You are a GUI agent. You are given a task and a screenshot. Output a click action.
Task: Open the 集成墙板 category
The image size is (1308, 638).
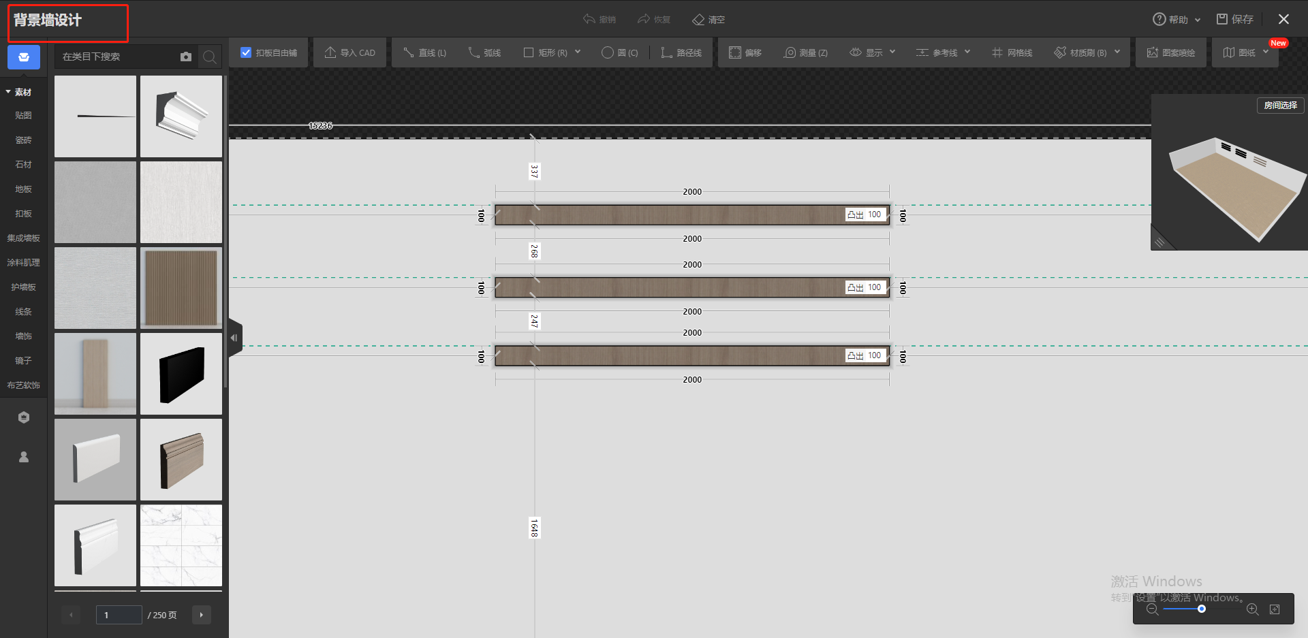click(24, 238)
